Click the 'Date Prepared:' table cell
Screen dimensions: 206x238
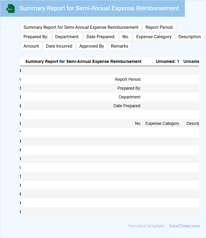pyautogui.click(x=127, y=106)
